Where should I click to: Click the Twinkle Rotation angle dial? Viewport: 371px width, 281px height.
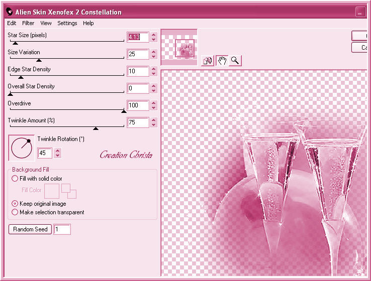pos(21,147)
